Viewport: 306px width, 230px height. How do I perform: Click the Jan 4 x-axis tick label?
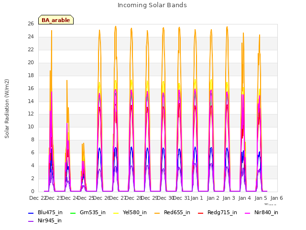point(245,198)
